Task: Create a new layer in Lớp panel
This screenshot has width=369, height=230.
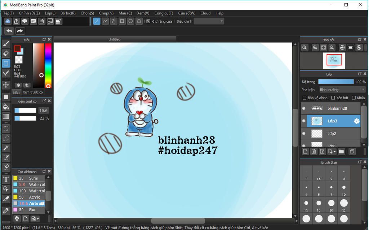Action: coord(305,151)
